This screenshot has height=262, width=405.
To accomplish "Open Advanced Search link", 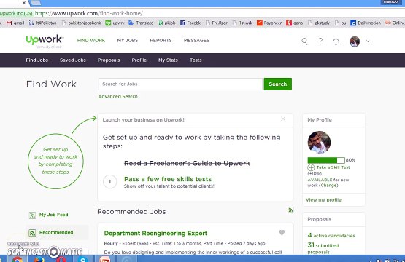I will 117,96.
